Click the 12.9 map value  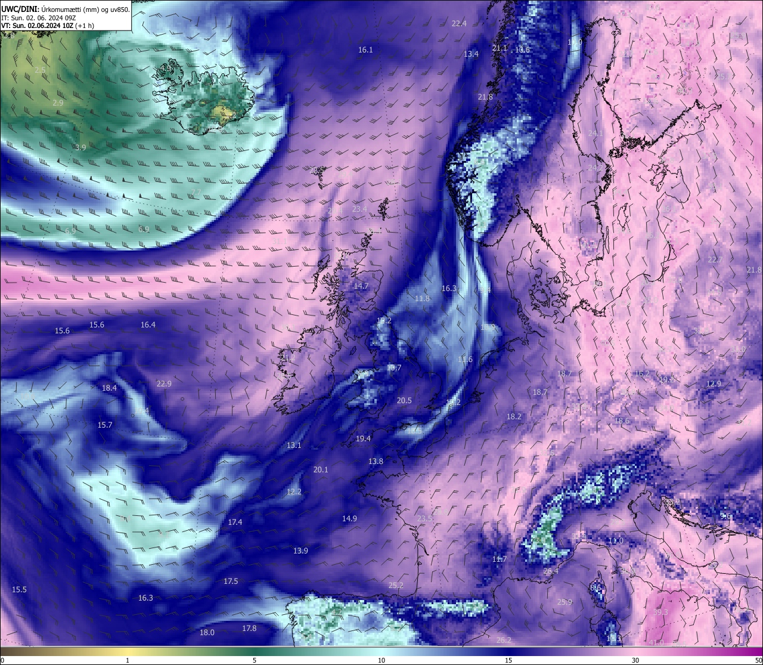click(x=714, y=383)
